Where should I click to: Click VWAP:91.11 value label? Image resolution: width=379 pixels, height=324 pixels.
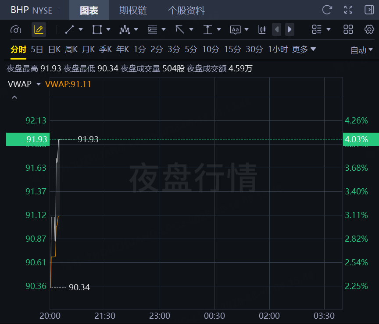pos(68,84)
